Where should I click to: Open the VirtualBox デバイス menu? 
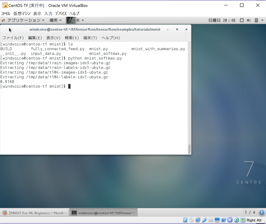61,14
